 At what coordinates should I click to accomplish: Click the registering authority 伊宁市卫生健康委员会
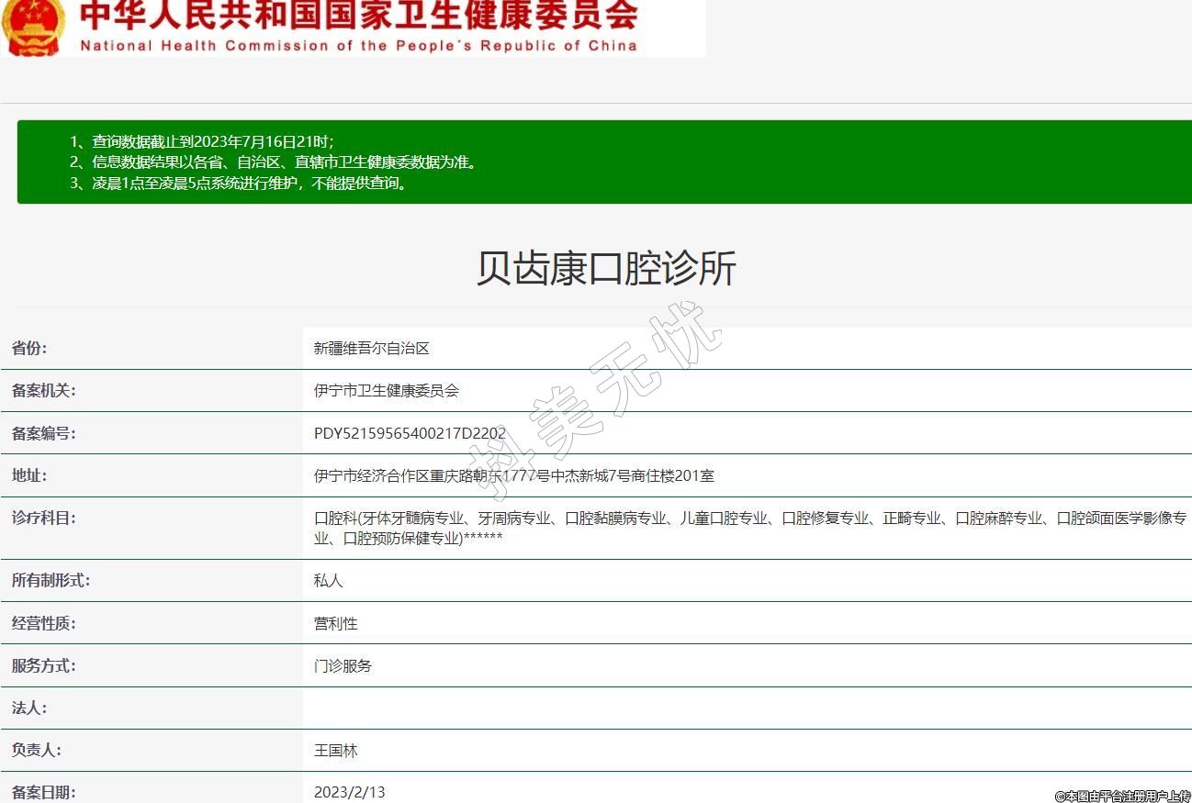pos(387,391)
